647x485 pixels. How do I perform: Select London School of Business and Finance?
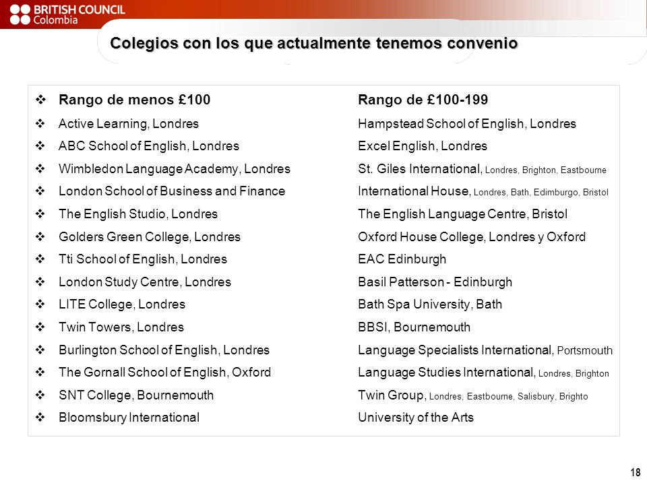pyautogui.click(x=172, y=191)
